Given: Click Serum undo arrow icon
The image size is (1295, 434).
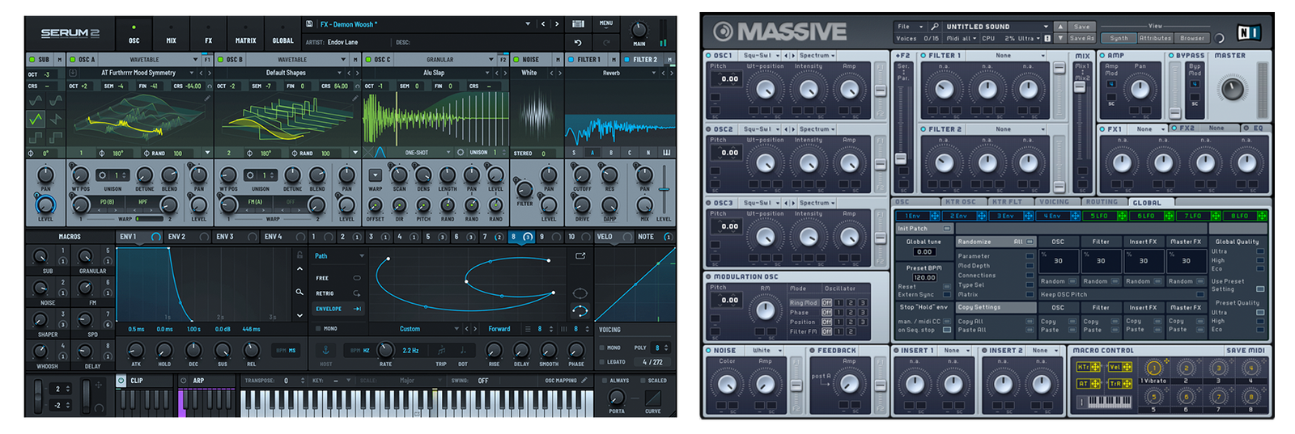Looking at the screenshot, I should click(x=578, y=42).
